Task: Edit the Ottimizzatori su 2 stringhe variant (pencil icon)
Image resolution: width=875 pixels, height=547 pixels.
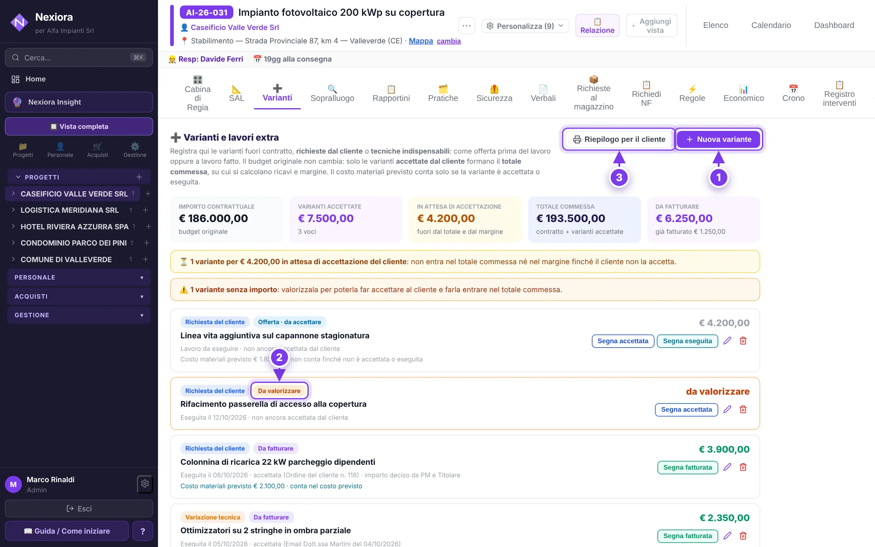Action: (728, 536)
